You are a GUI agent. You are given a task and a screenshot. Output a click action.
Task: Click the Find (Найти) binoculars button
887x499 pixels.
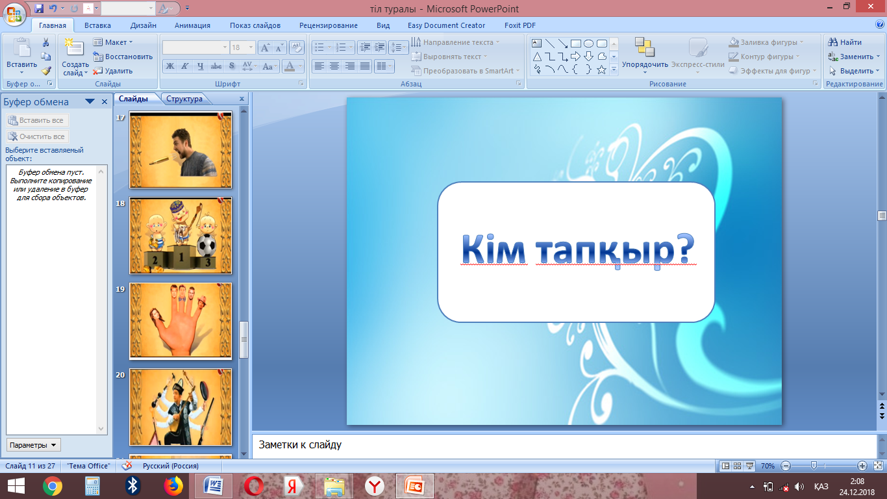tap(845, 42)
